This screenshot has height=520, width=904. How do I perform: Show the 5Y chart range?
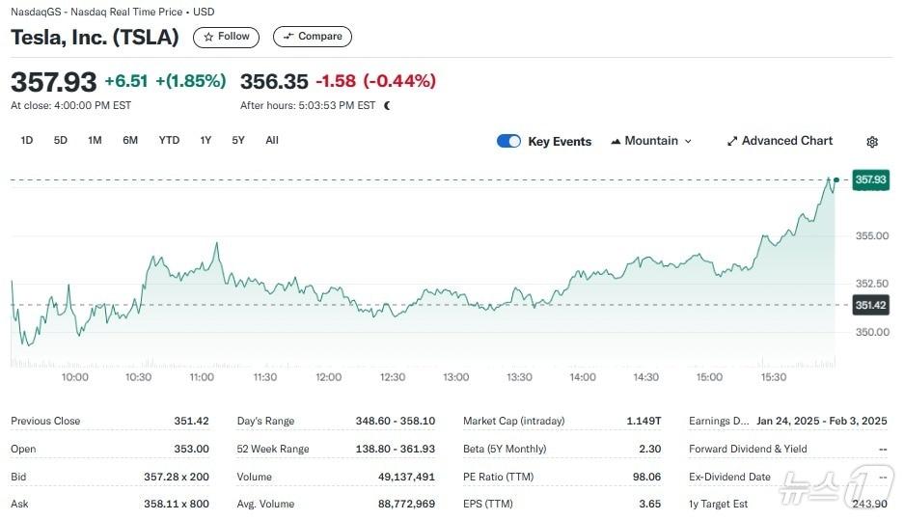click(238, 140)
